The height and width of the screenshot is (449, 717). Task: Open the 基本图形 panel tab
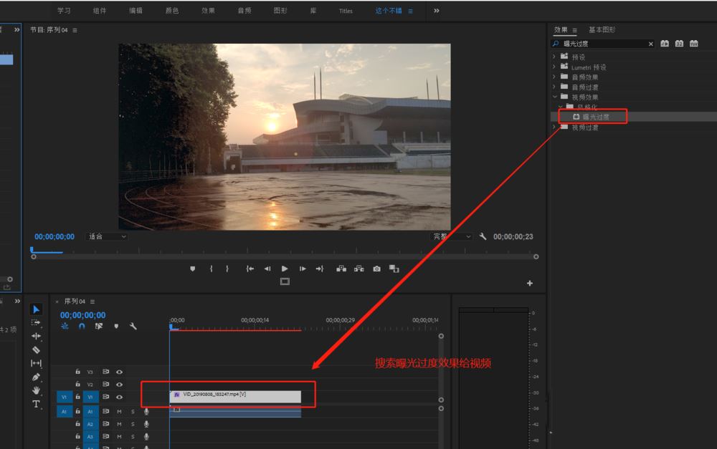pos(602,30)
